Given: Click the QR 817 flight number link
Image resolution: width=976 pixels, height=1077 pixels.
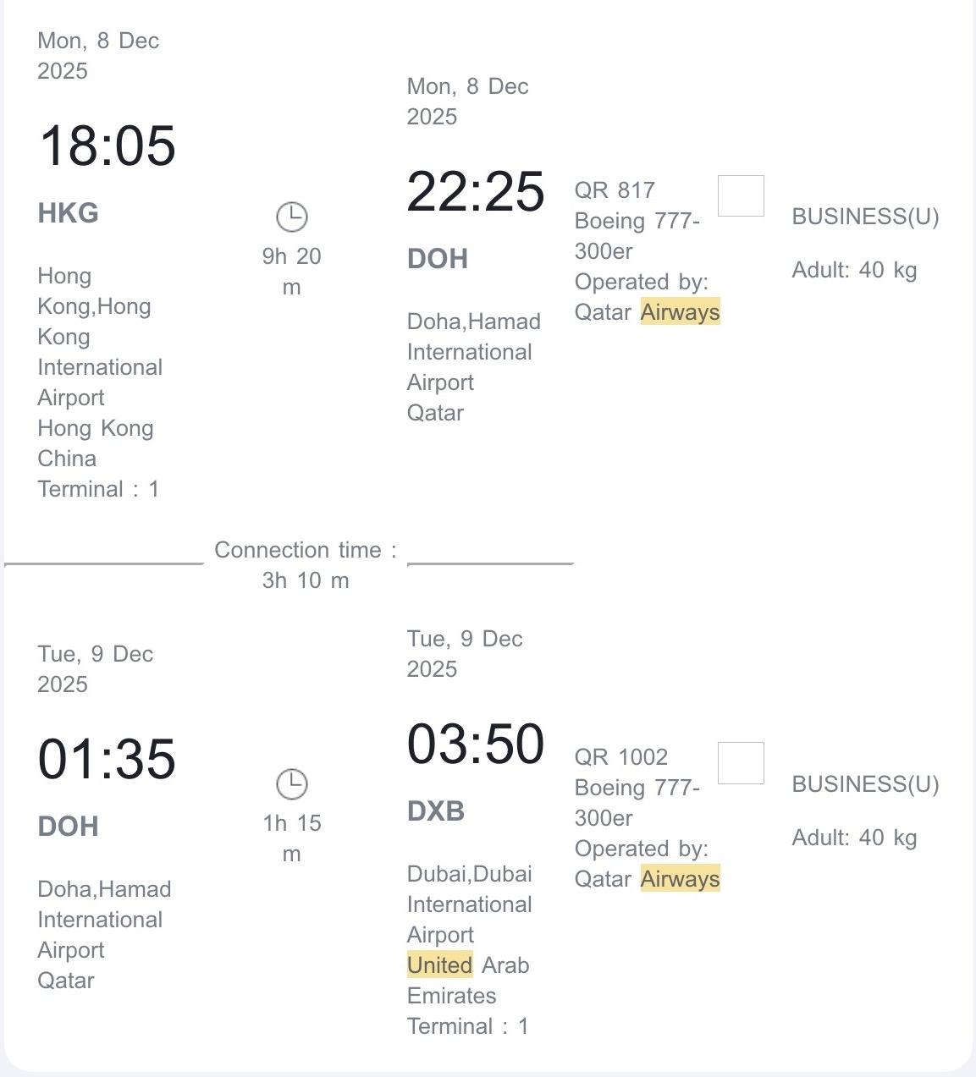Looking at the screenshot, I should (x=615, y=190).
